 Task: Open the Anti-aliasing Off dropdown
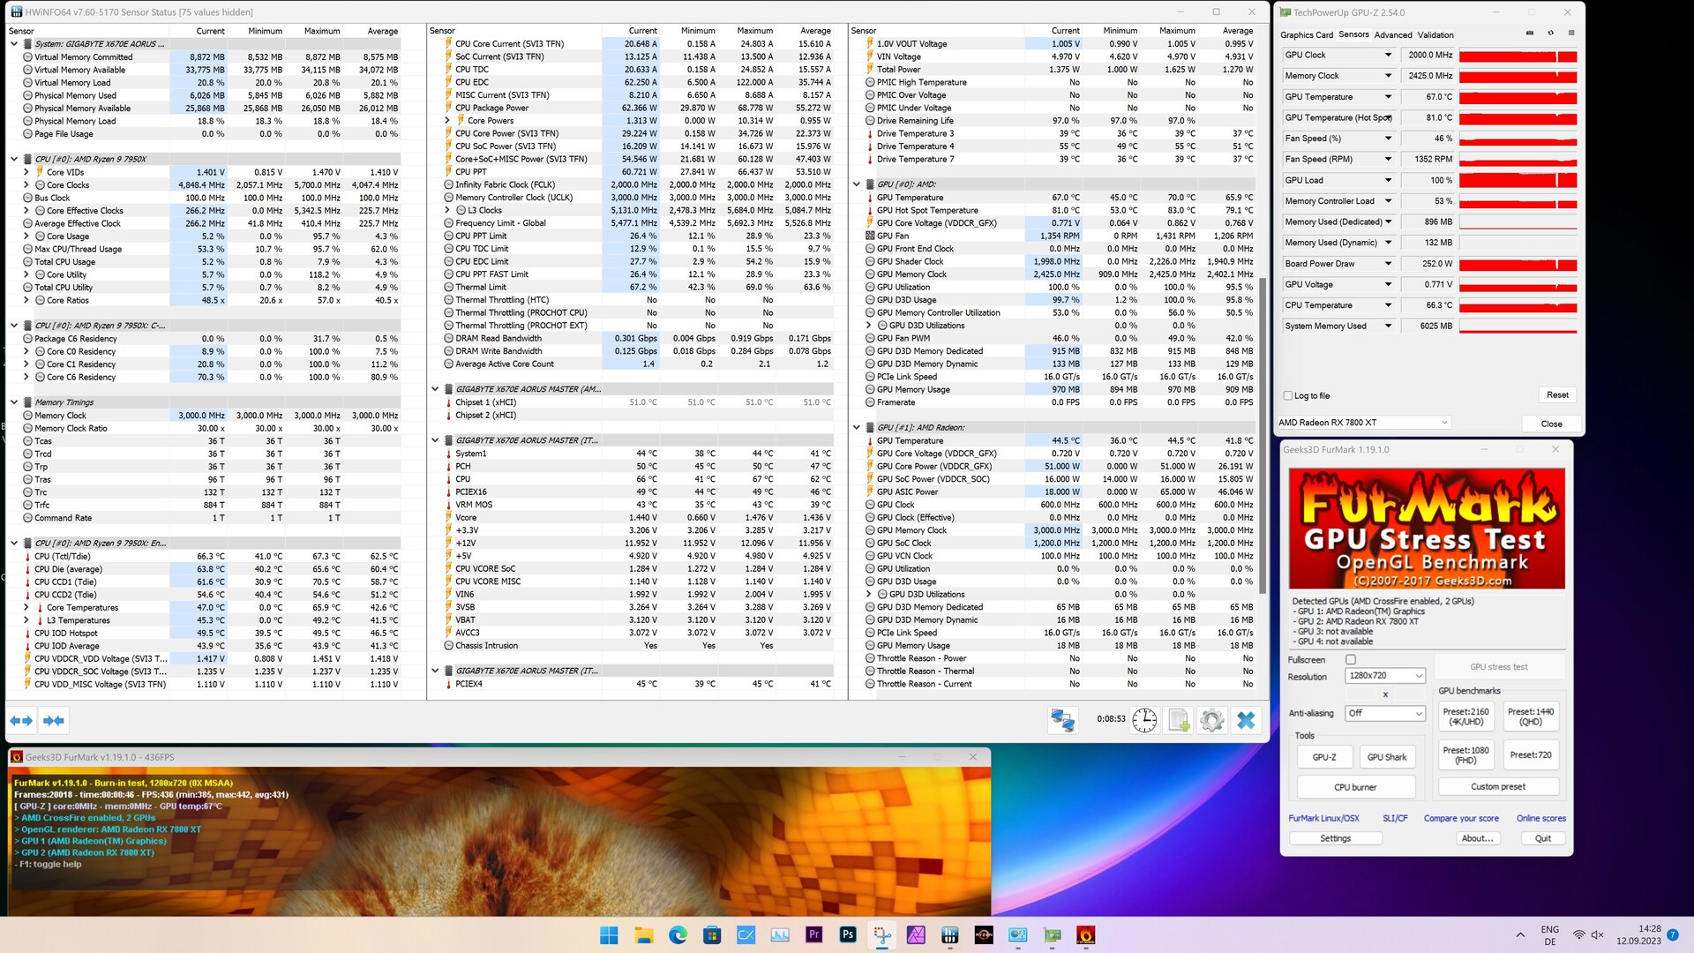1384,713
